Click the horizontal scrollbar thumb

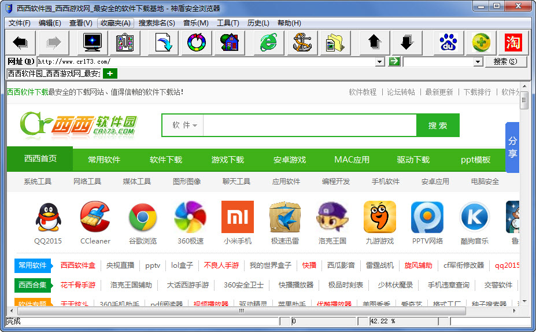coord(242,311)
